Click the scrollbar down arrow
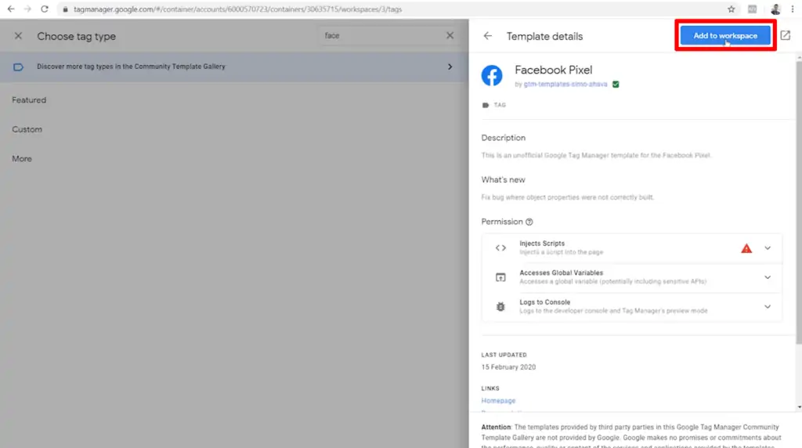Image resolution: width=802 pixels, height=448 pixels. coord(799,407)
